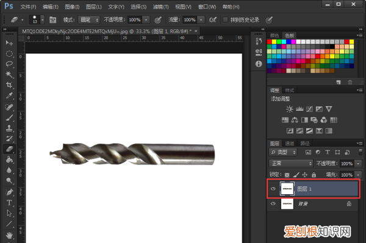This screenshot has width=366, height=243.
Task: Open the eraser Mode dropdown
Action: pos(89,20)
